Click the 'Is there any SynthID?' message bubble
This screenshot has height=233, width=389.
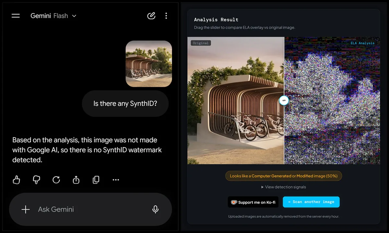125,104
